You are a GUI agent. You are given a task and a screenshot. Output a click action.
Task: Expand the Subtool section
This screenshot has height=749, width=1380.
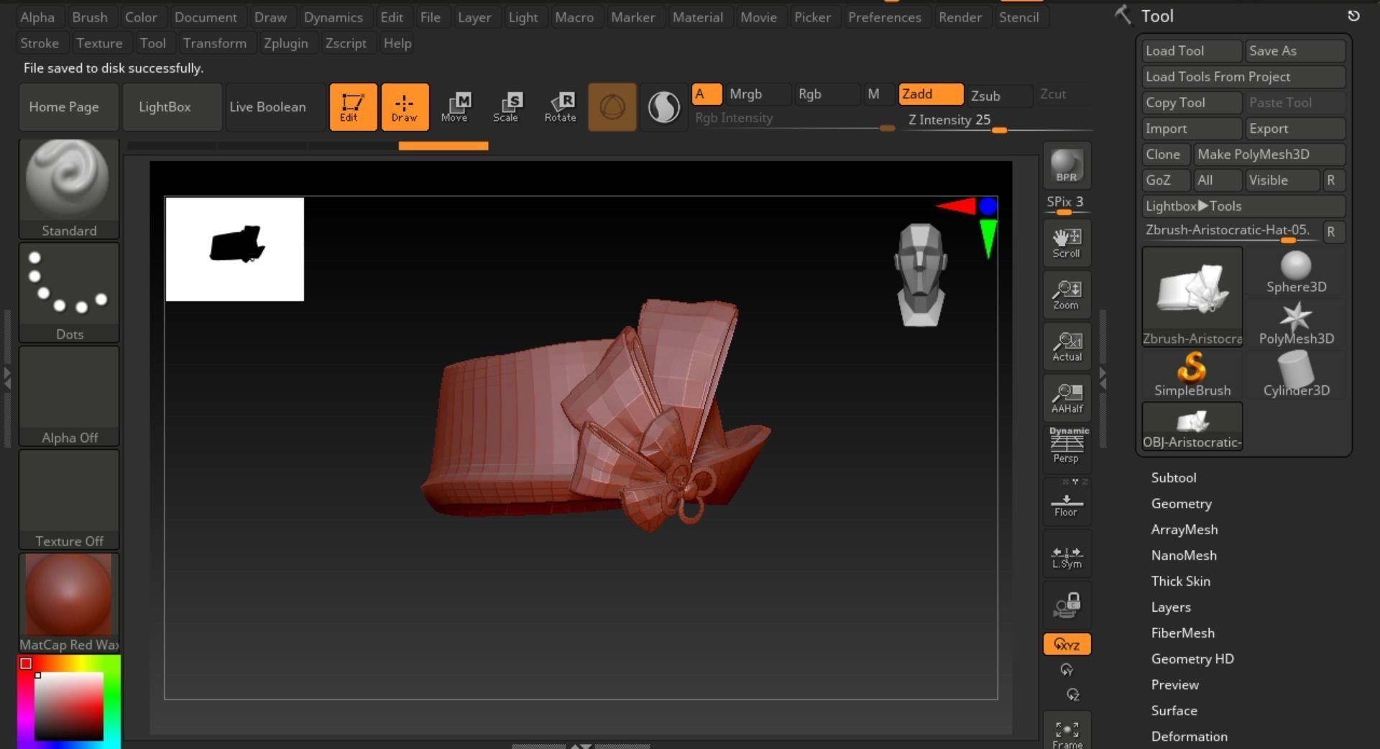pos(1174,478)
